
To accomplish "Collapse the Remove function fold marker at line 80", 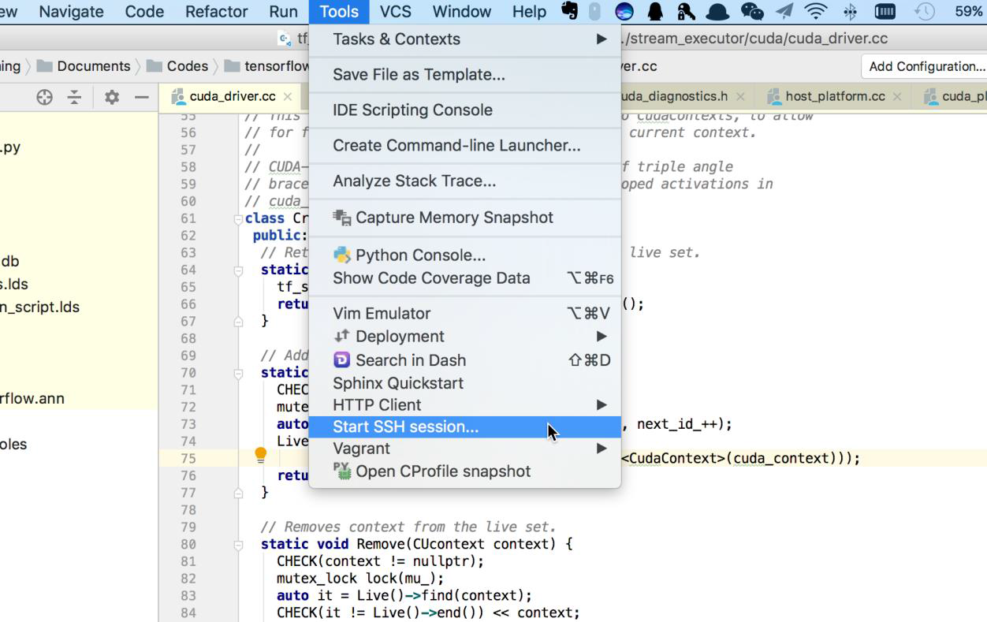I will 238,544.
